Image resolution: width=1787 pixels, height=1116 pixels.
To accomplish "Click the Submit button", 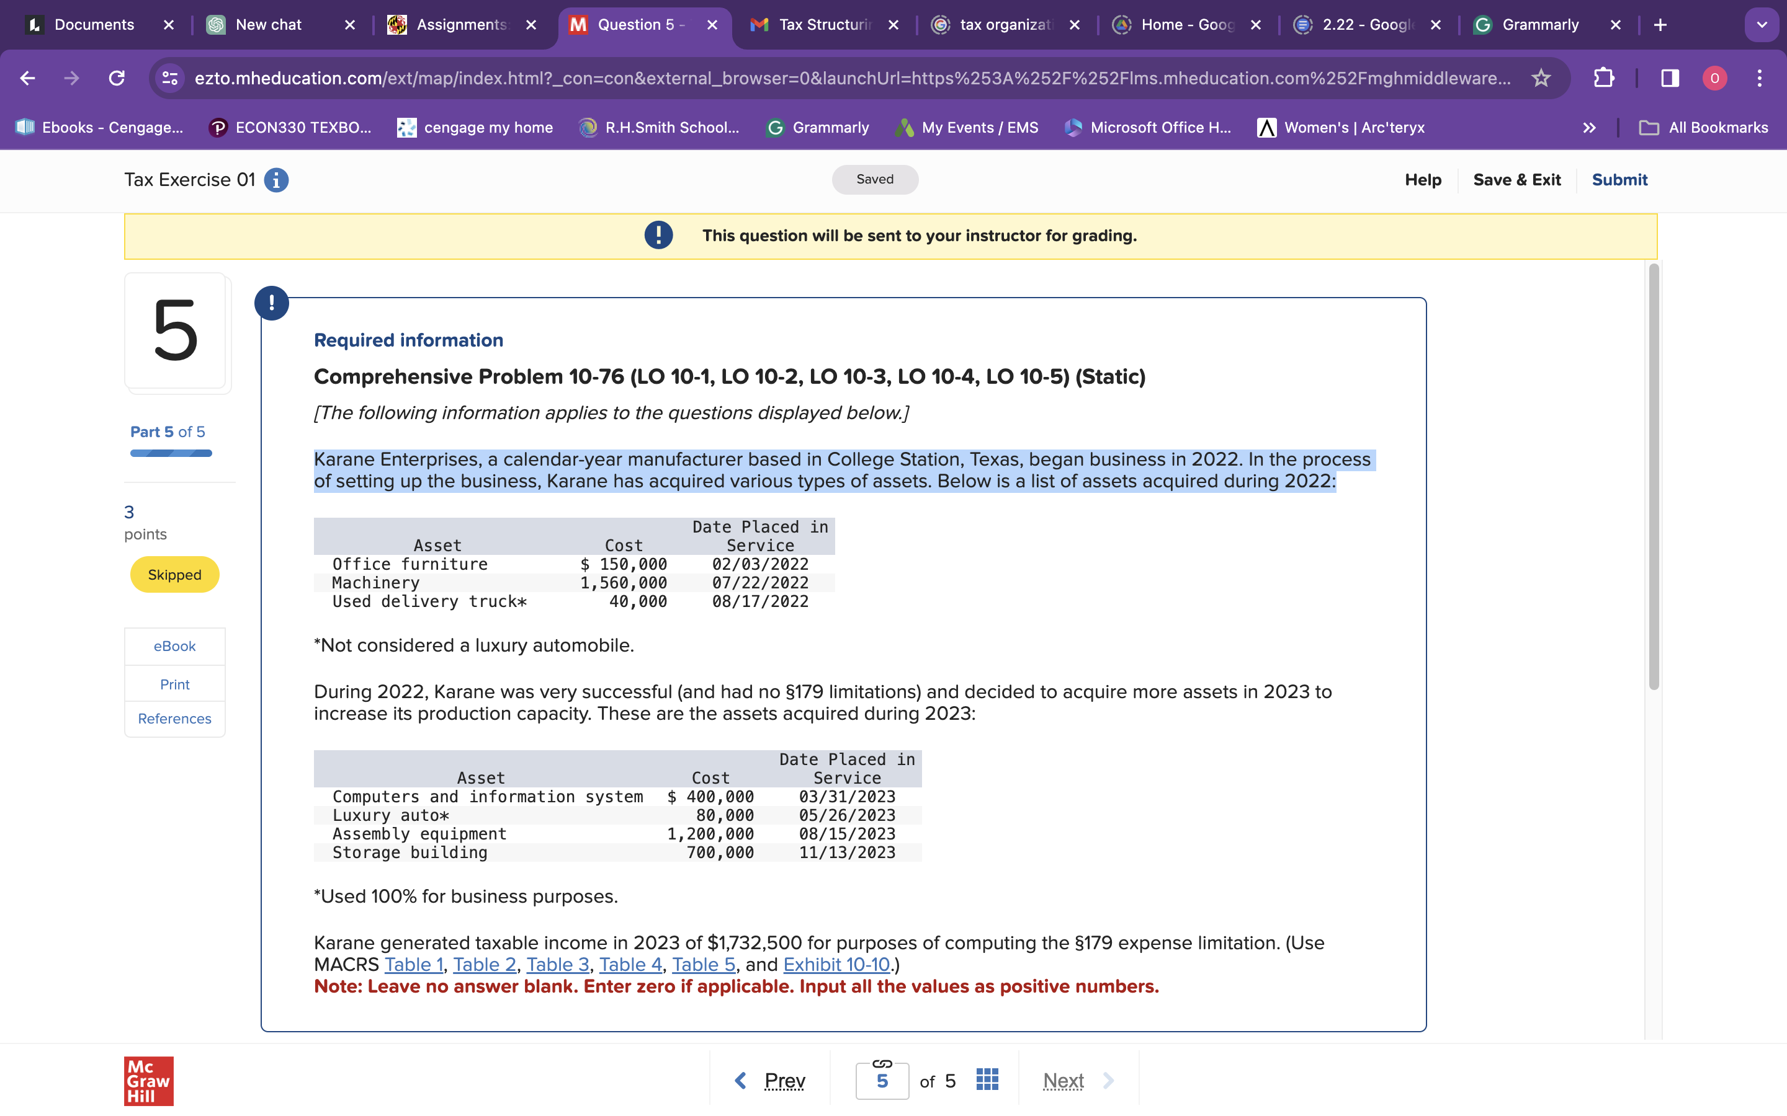I will 1619,179.
